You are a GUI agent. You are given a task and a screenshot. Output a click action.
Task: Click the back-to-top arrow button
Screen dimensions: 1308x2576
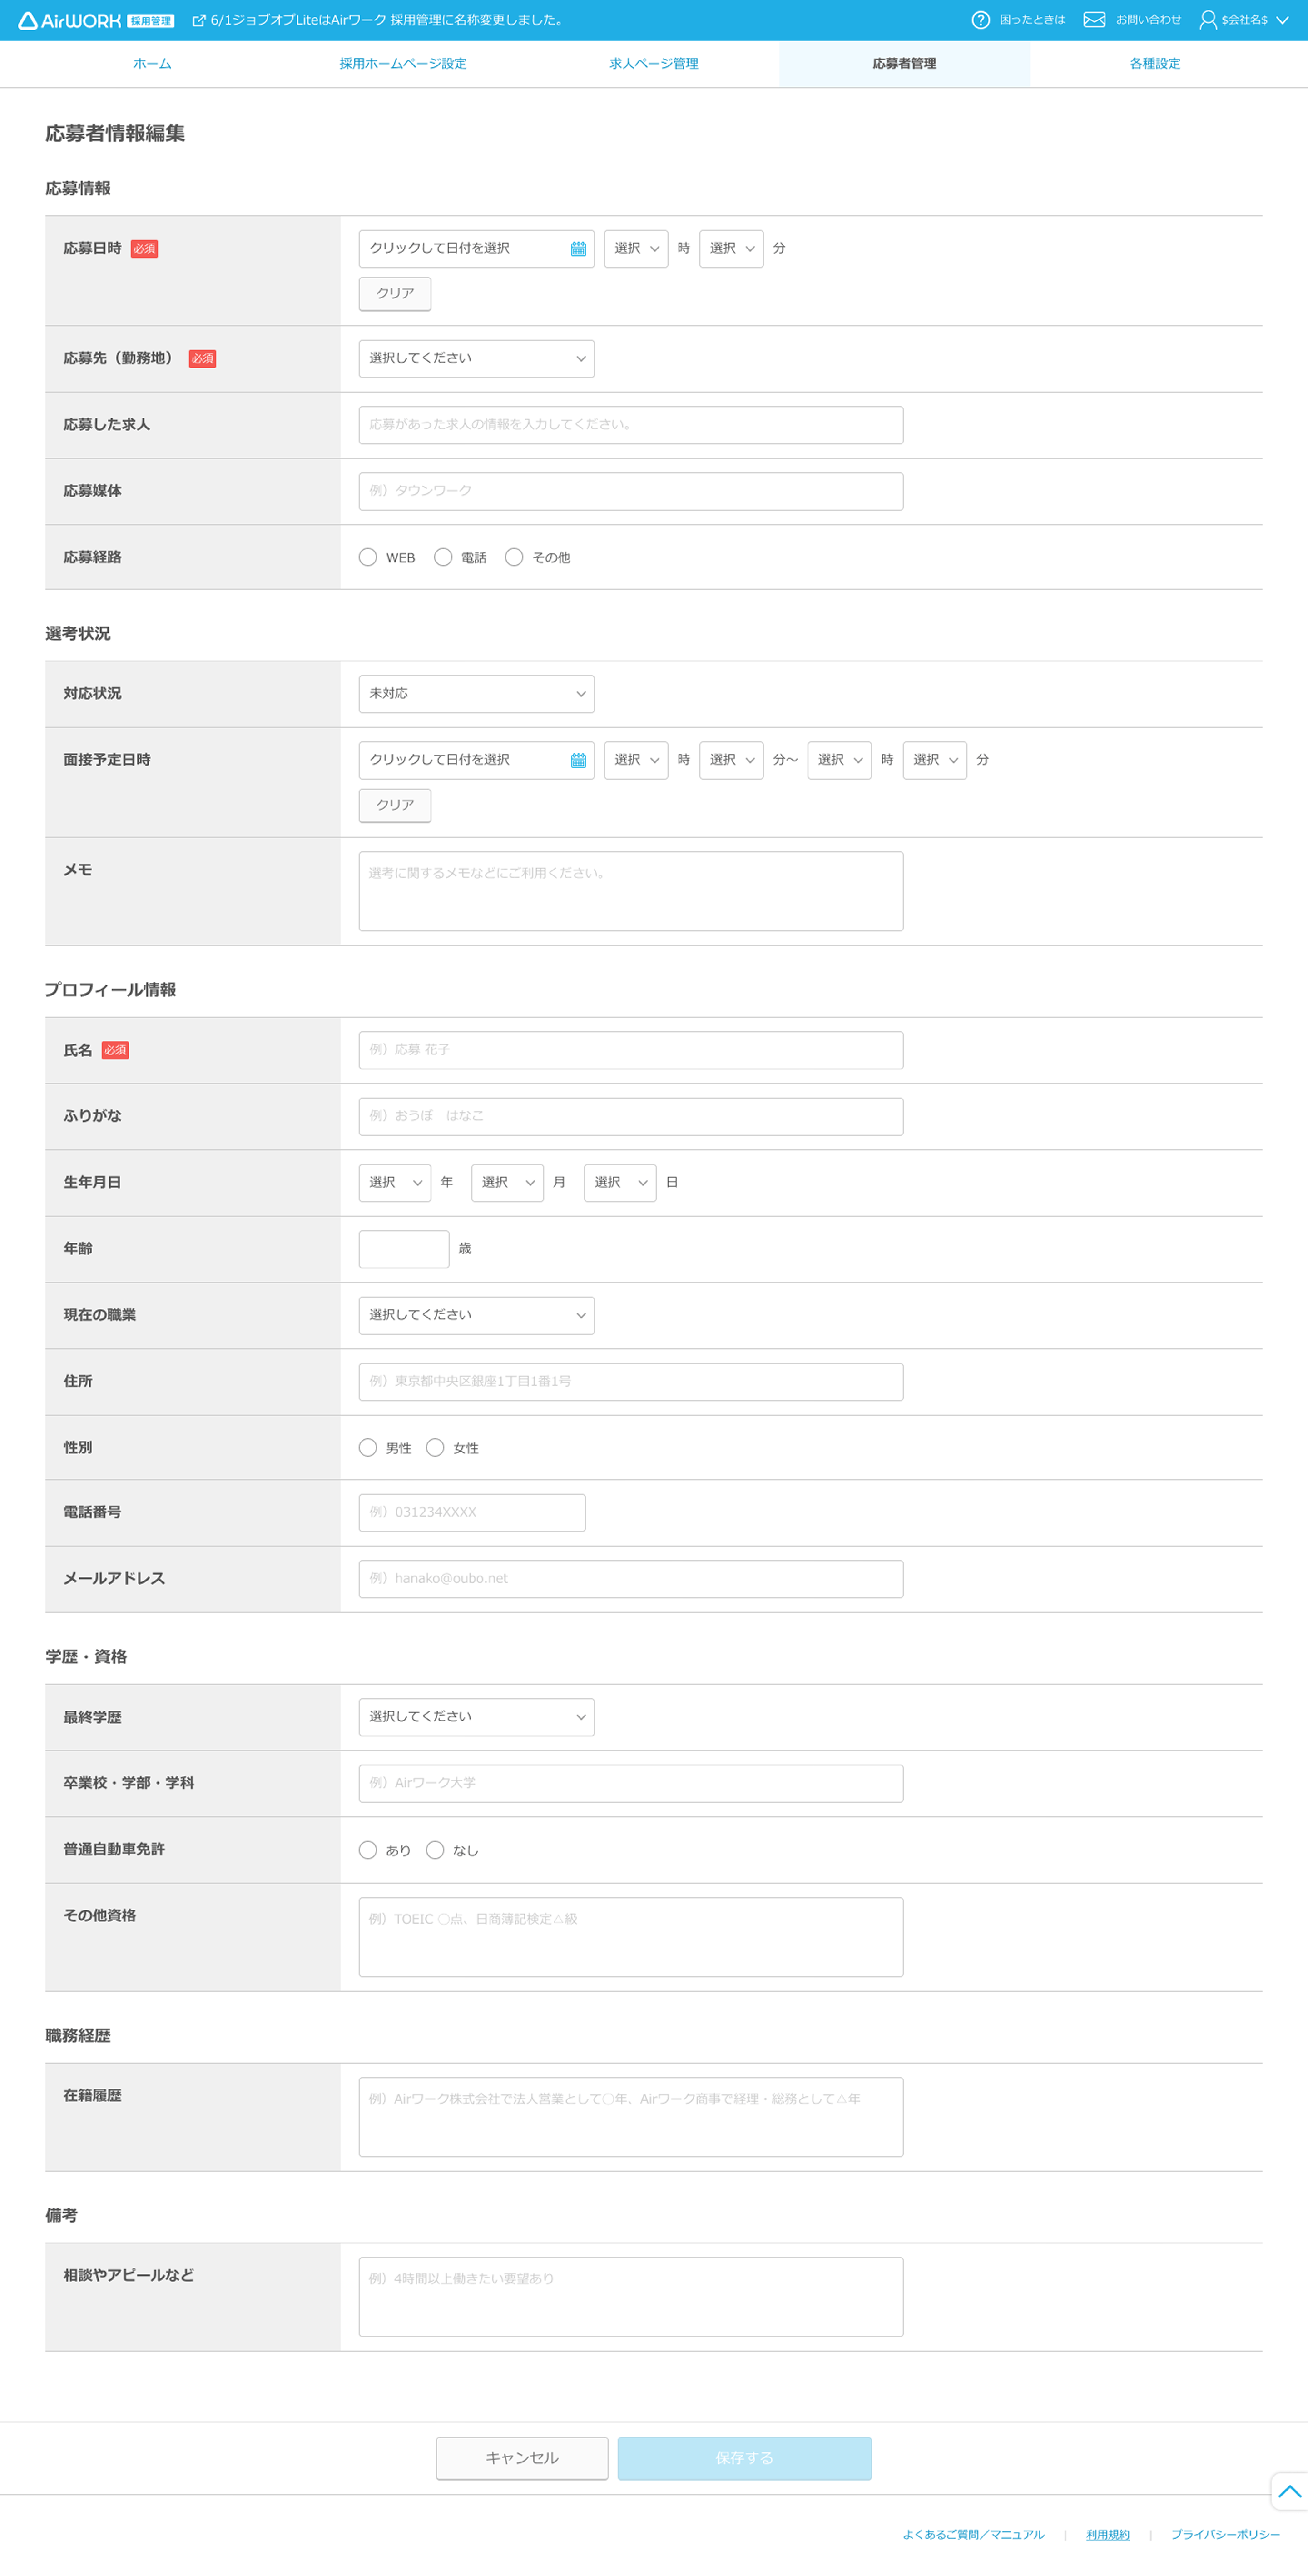(x=1289, y=2491)
